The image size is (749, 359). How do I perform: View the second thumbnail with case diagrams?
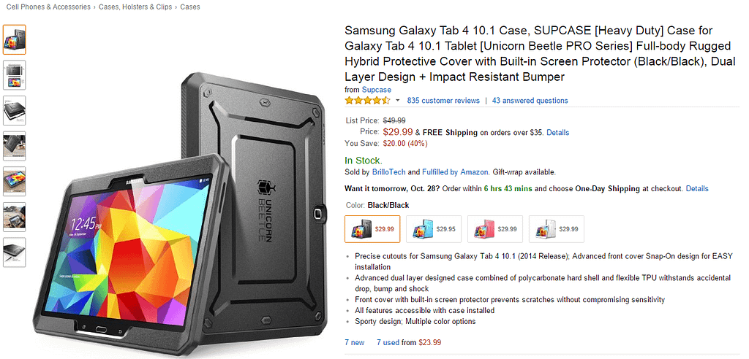click(15, 75)
